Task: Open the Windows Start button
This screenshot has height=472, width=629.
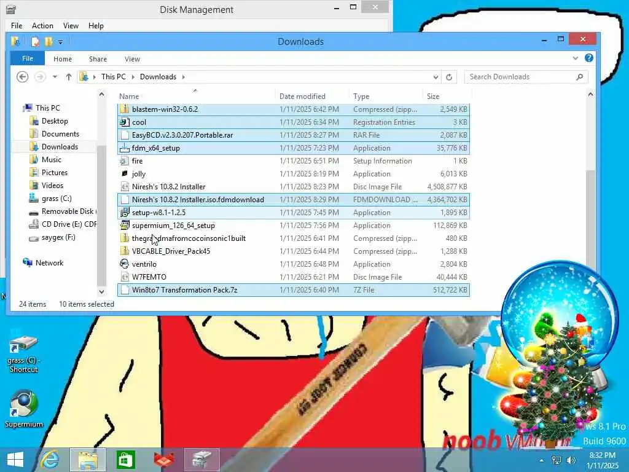Action: point(15,460)
